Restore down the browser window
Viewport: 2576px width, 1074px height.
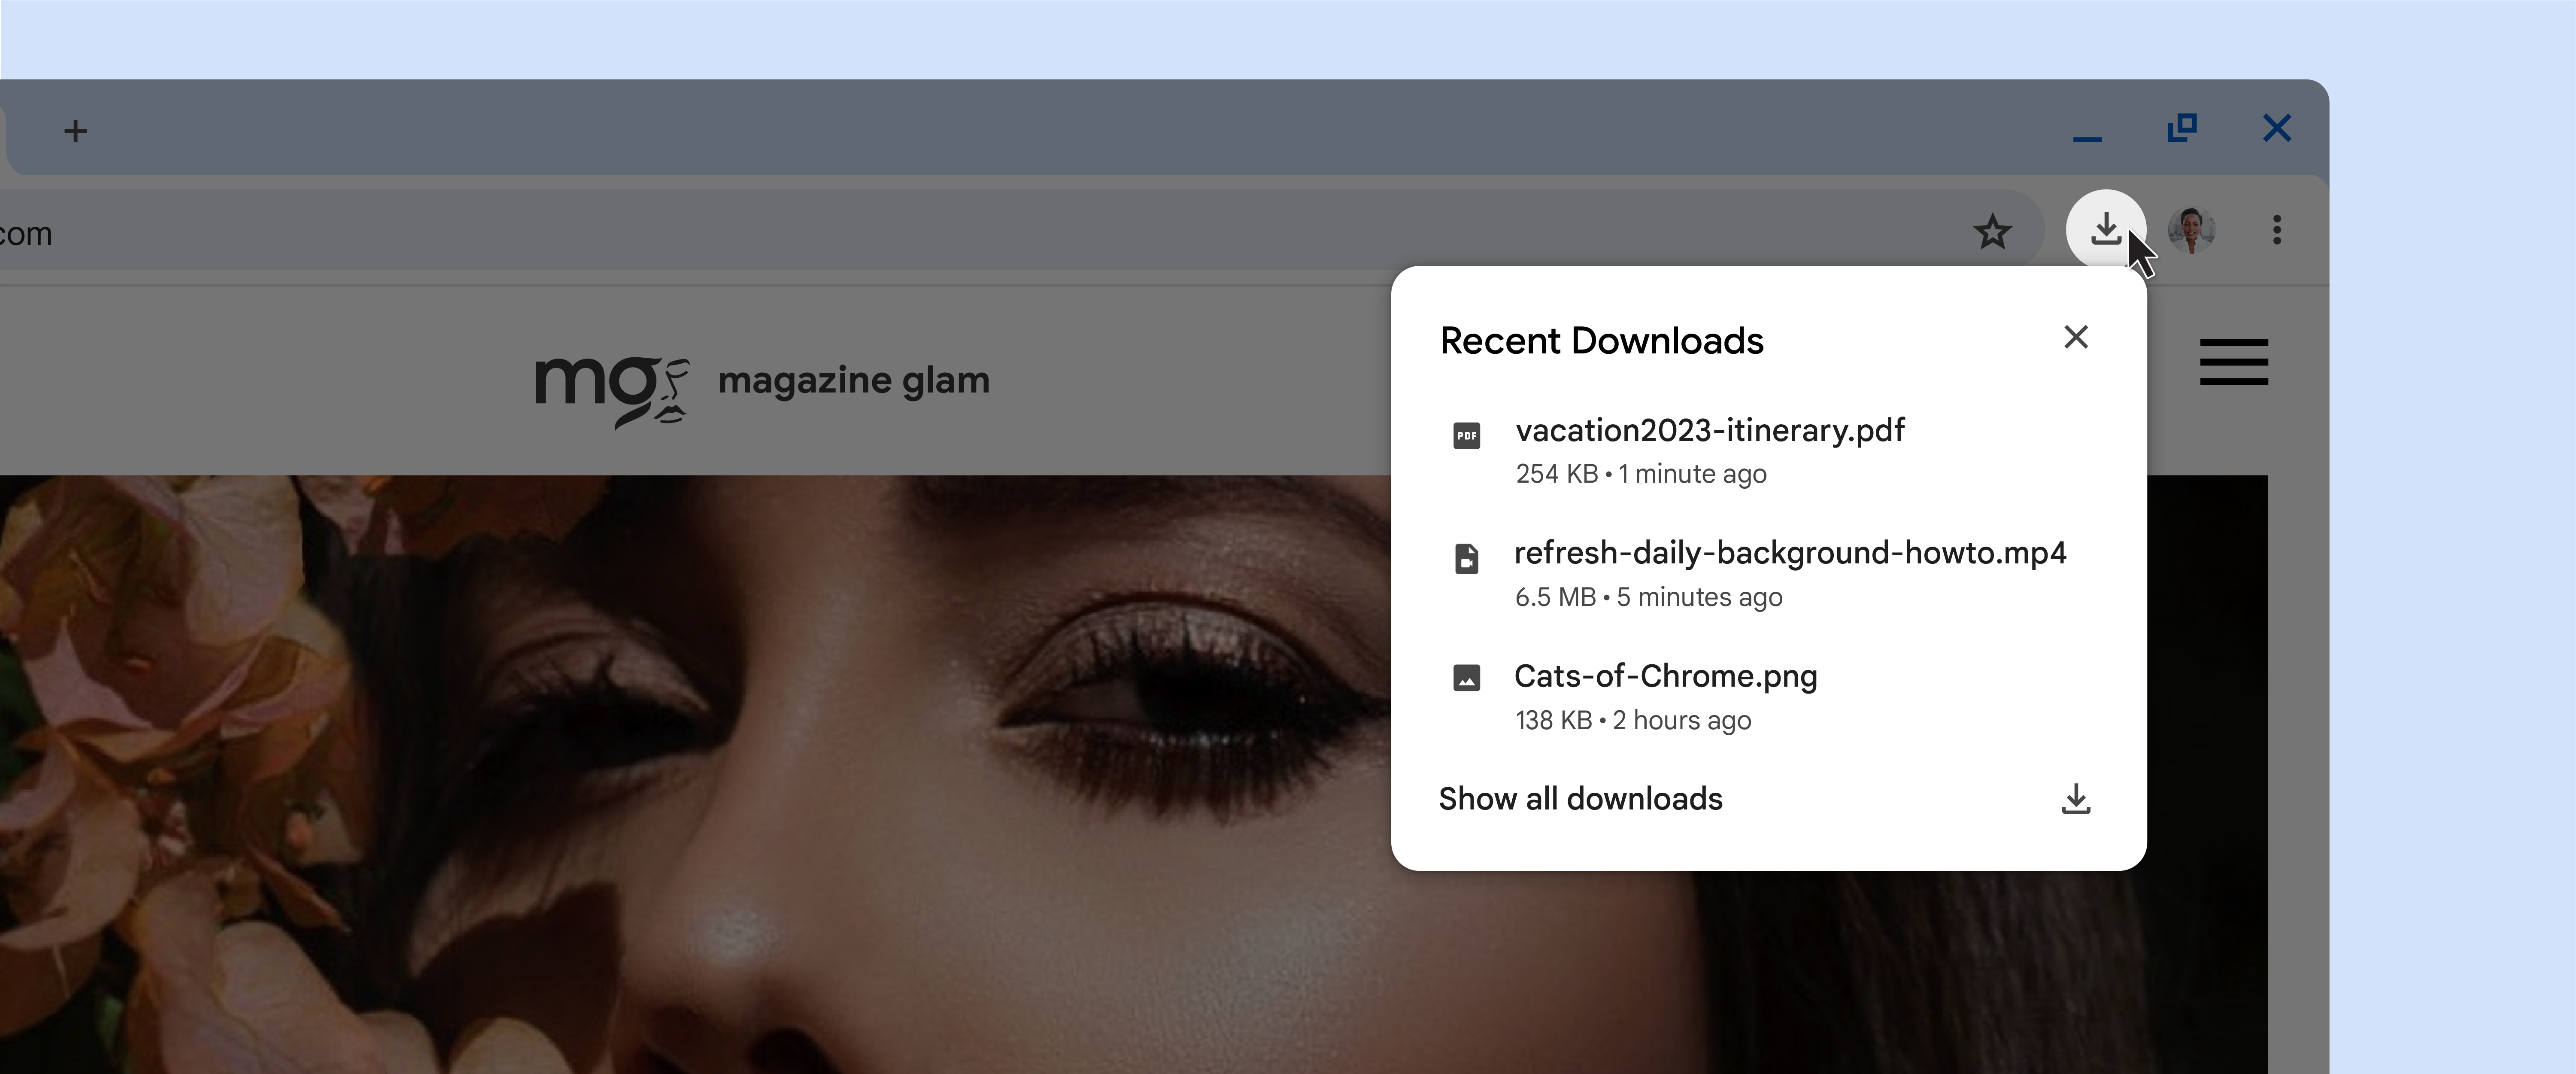point(2182,128)
